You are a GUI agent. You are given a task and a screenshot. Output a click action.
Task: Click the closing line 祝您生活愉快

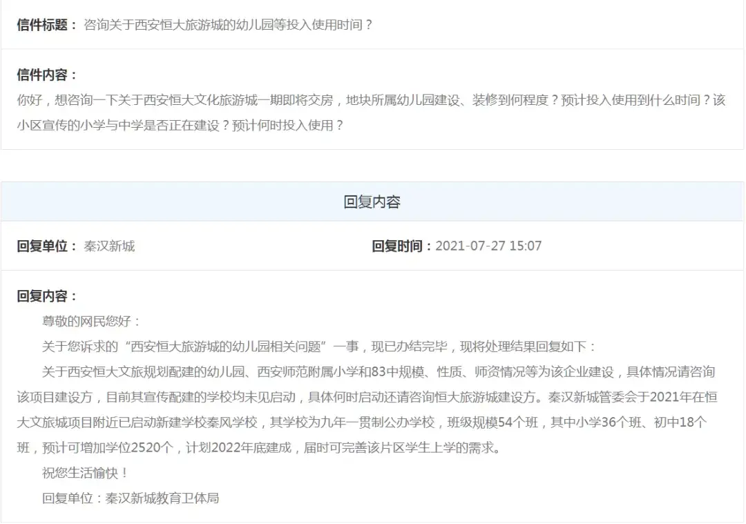click(85, 473)
